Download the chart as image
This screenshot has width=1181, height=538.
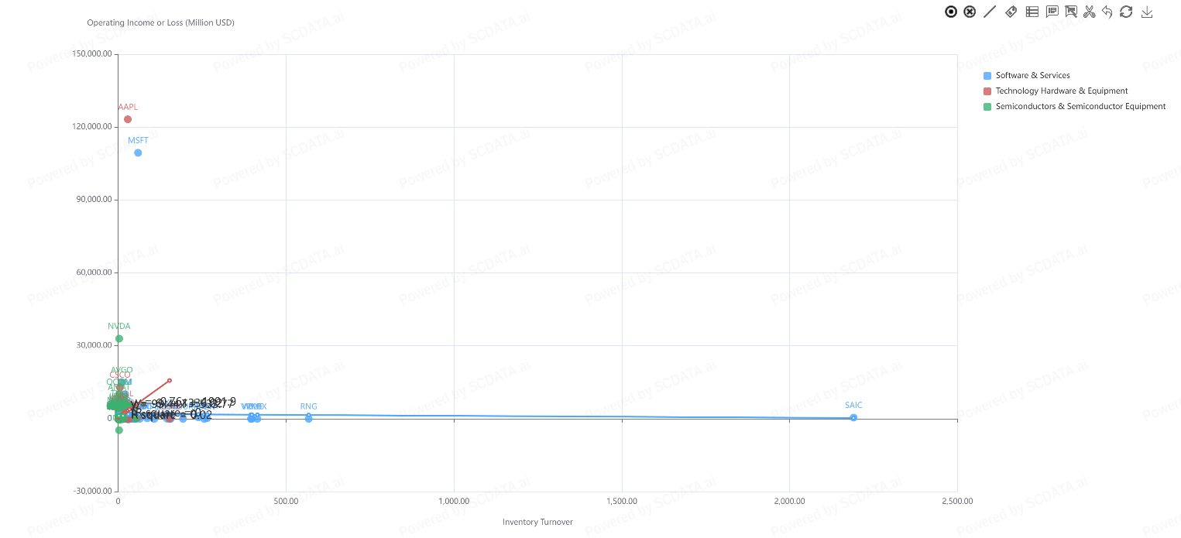tap(1148, 12)
